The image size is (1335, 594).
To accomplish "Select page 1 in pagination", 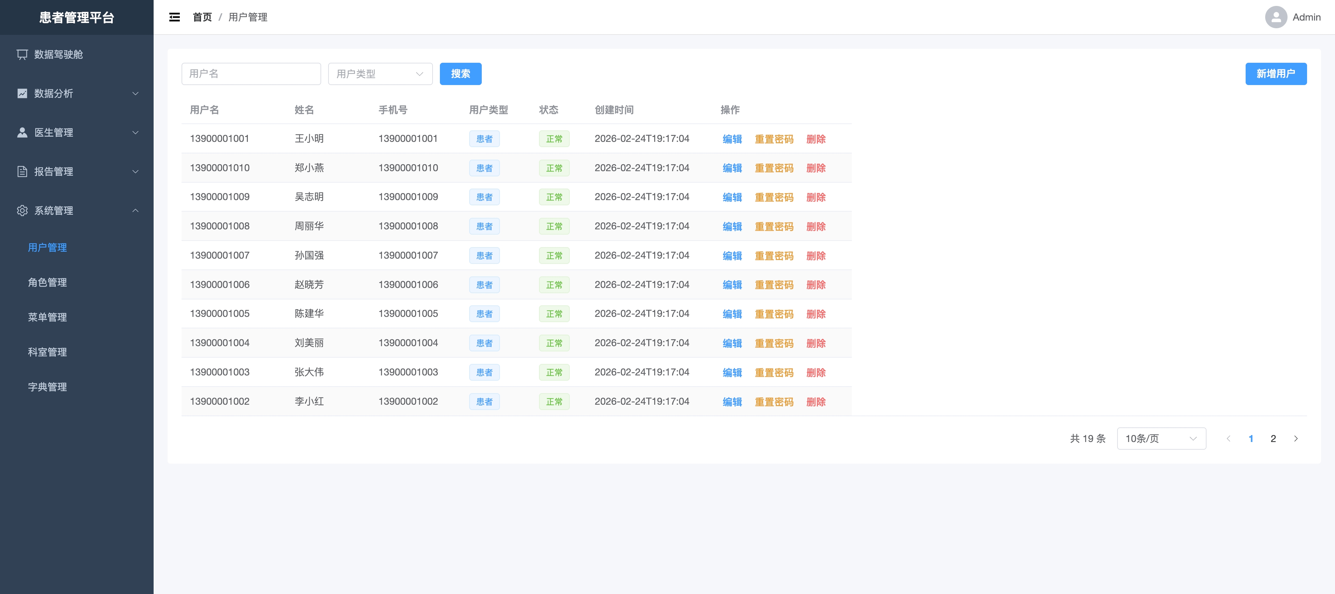I will point(1251,438).
